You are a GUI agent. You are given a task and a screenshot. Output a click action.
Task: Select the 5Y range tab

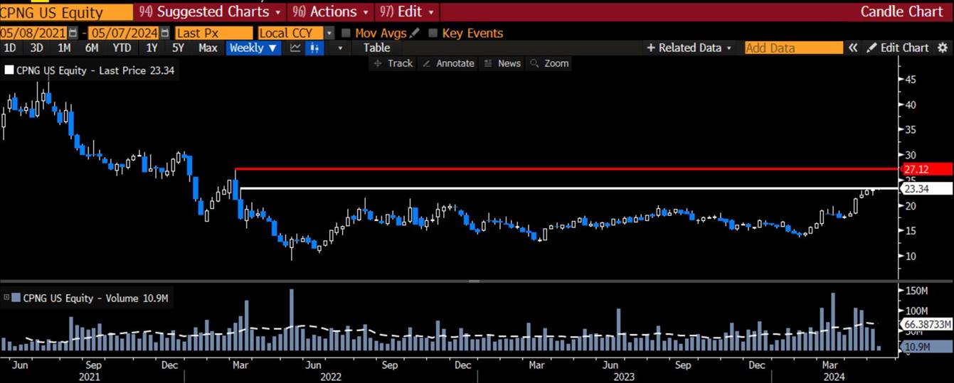click(178, 48)
